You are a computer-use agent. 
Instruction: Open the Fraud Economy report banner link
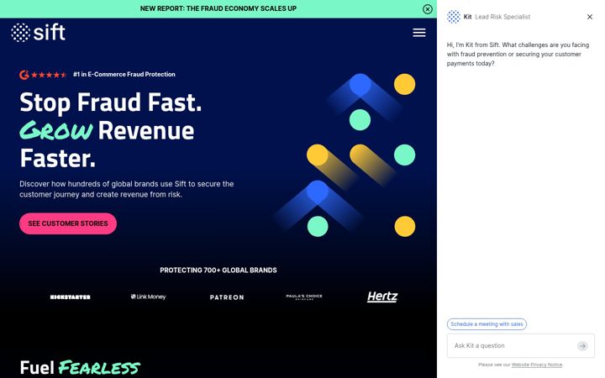(x=218, y=8)
